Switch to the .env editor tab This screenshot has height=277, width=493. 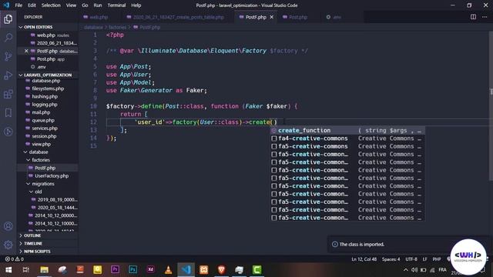tap(337, 17)
